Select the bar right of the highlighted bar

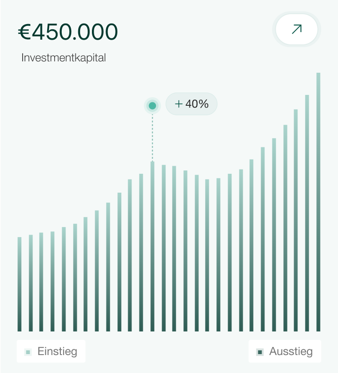point(164,248)
